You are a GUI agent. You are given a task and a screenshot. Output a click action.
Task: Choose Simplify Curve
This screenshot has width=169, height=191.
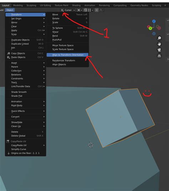click(x=25, y=149)
